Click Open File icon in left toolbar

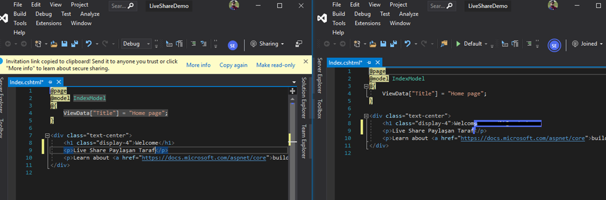[x=54, y=44]
